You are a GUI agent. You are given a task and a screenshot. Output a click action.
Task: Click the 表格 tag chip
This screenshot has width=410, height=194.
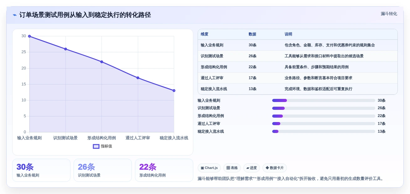pos(232,168)
